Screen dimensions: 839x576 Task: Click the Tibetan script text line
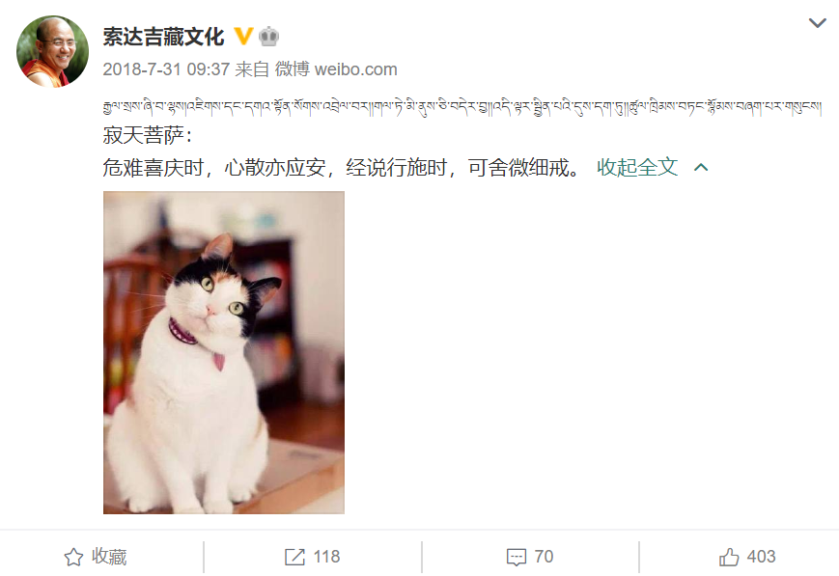(x=461, y=106)
